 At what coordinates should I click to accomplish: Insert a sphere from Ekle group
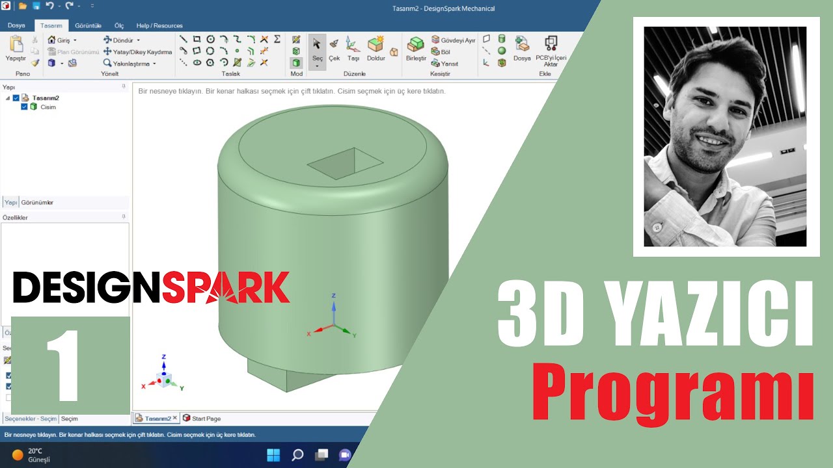pos(502,51)
